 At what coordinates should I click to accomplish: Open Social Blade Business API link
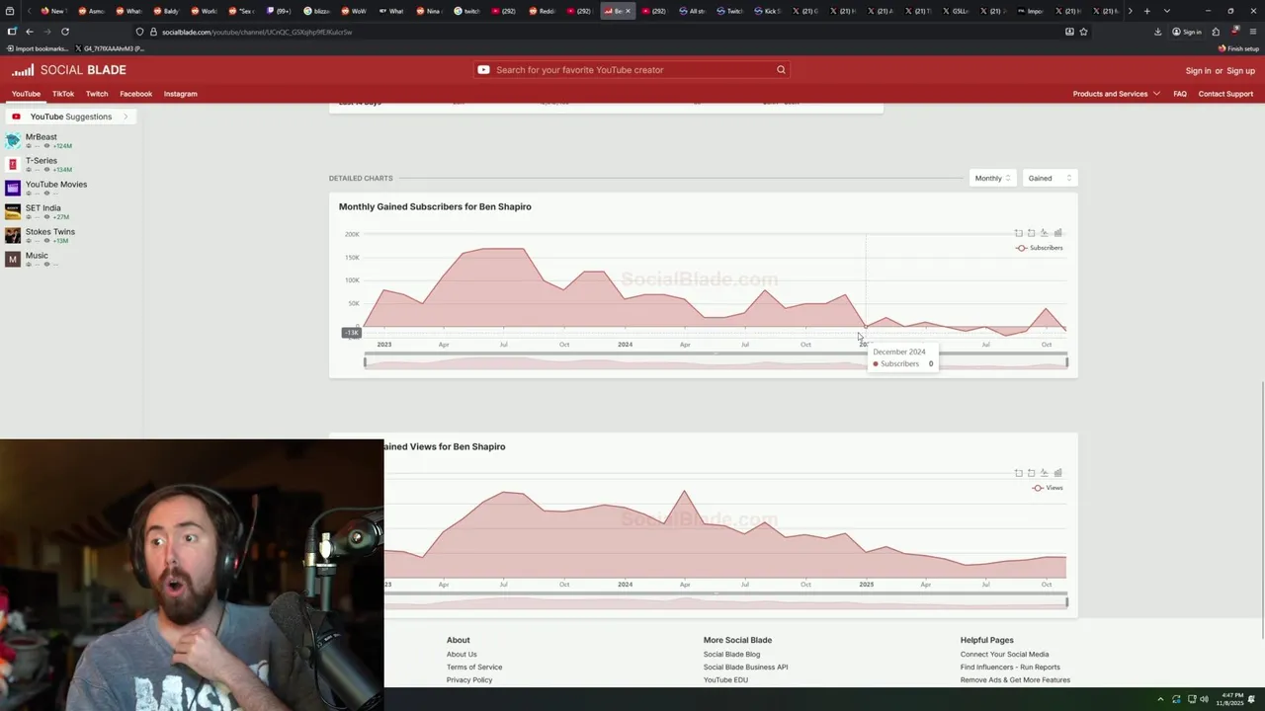point(746,667)
